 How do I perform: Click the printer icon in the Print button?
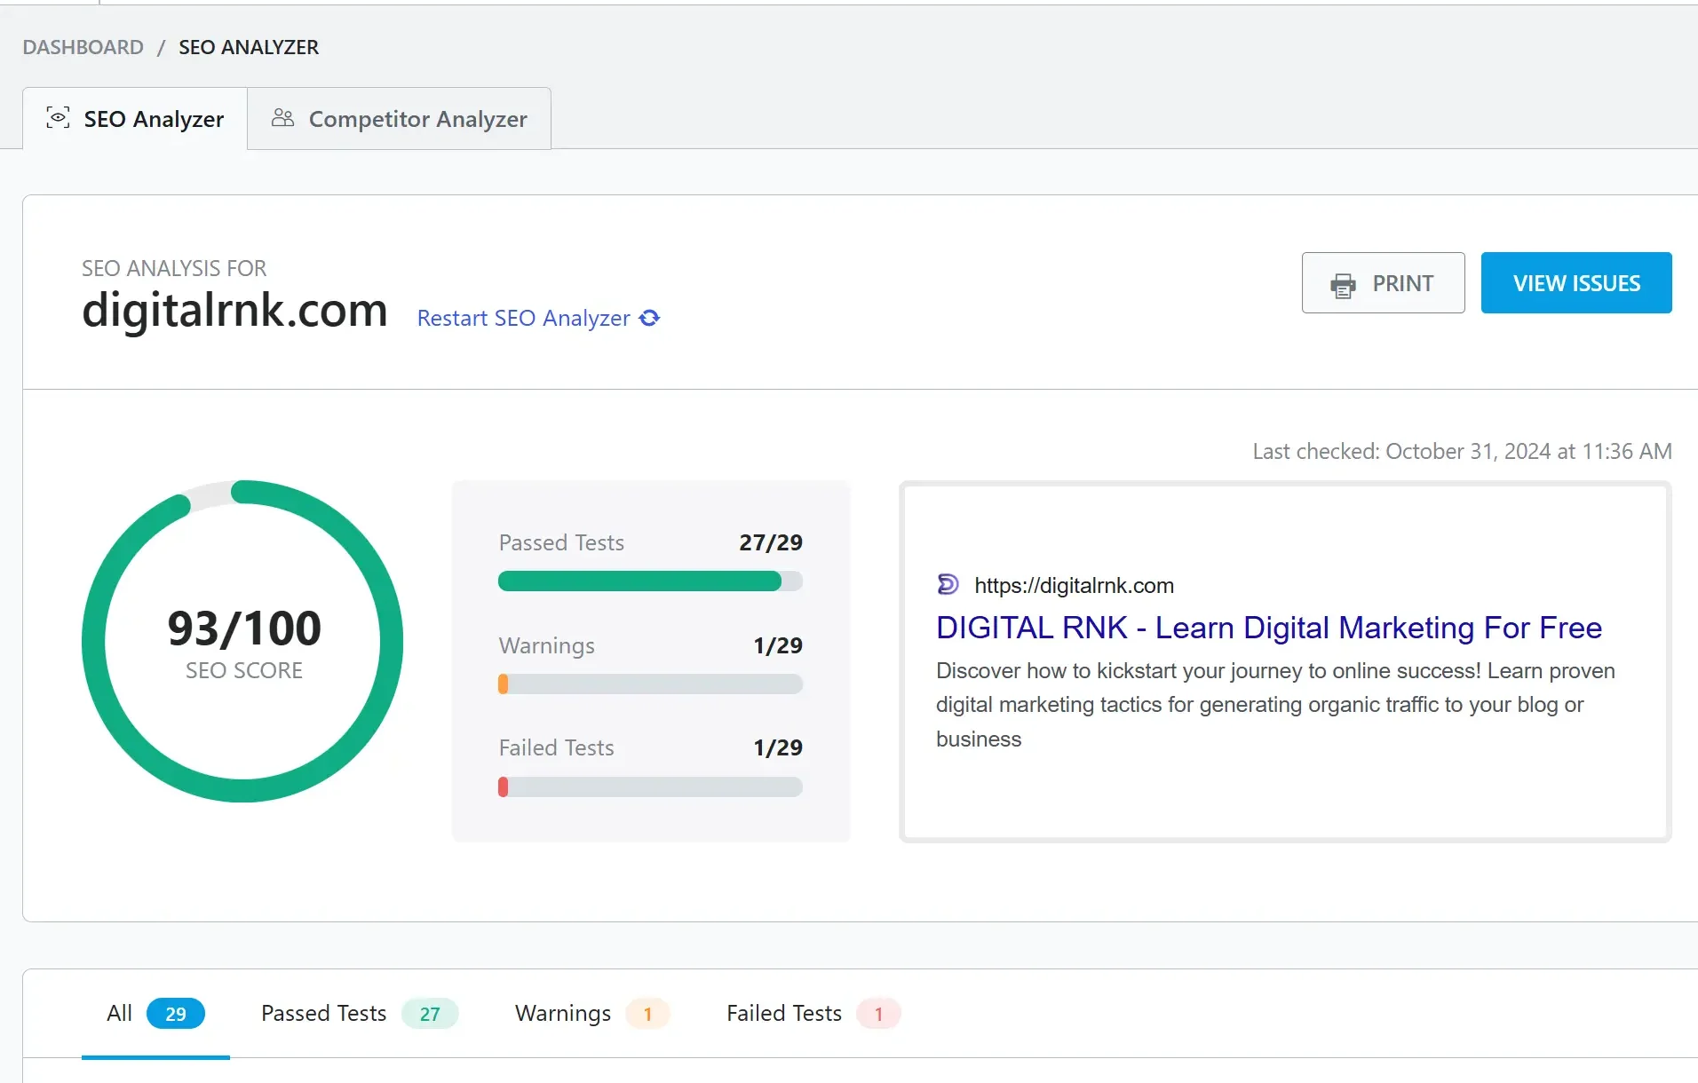tap(1343, 284)
